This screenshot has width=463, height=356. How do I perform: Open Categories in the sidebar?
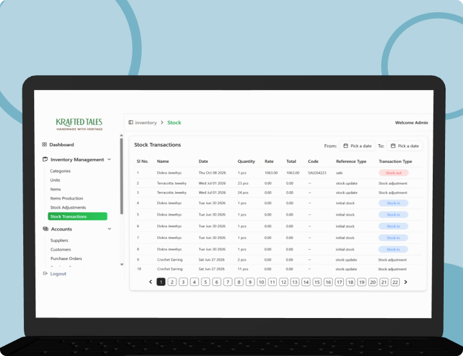pyautogui.click(x=61, y=171)
